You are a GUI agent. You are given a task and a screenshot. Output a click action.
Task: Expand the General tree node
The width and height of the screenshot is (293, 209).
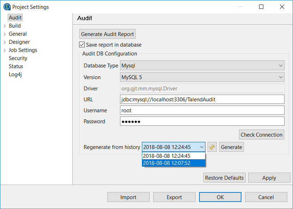[5, 34]
